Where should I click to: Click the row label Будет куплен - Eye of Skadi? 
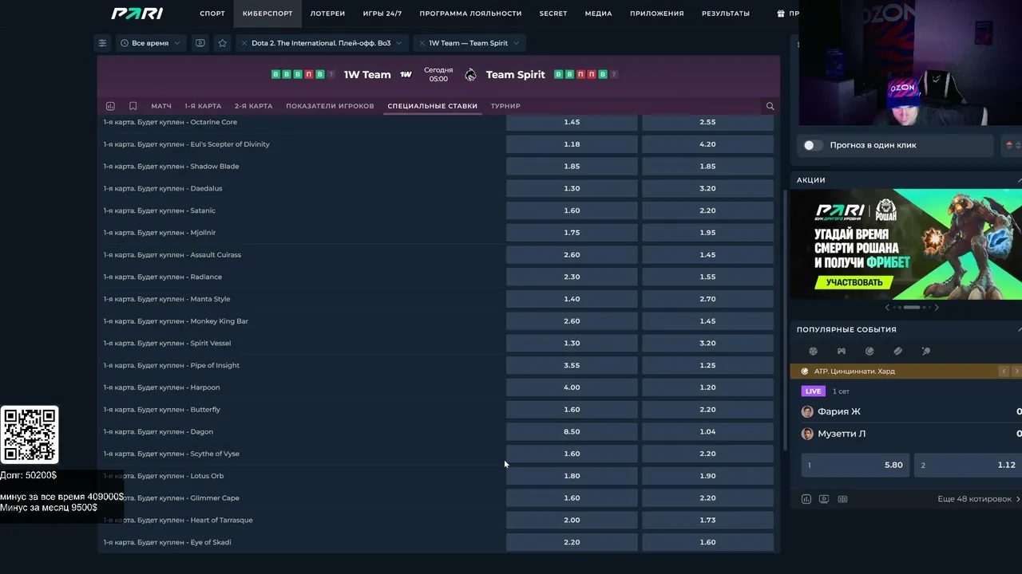click(168, 542)
